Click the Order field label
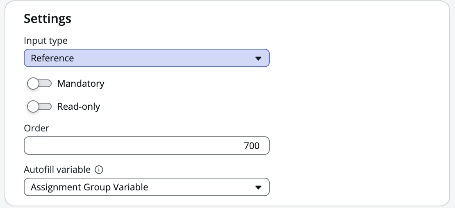The height and width of the screenshot is (208, 455). [36, 128]
